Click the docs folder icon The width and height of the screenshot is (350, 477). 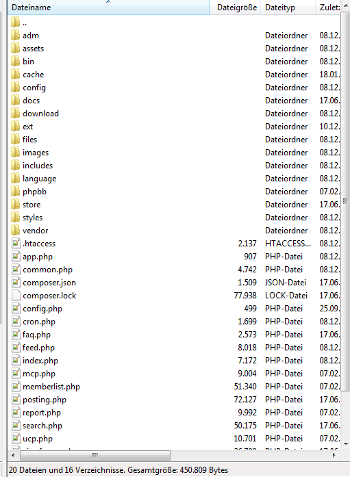click(15, 101)
